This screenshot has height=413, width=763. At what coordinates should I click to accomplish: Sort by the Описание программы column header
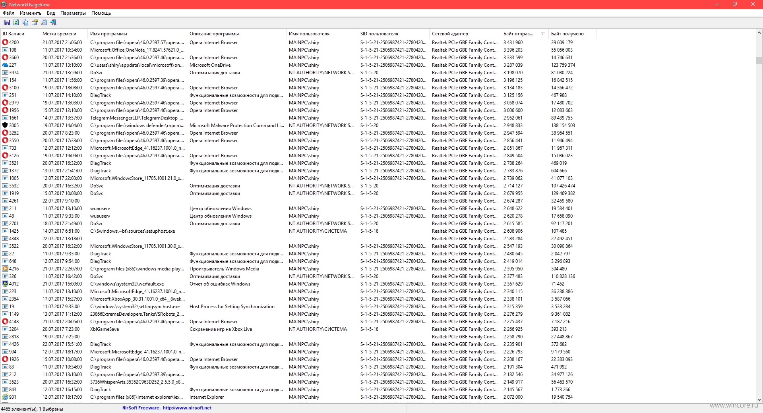pos(236,34)
